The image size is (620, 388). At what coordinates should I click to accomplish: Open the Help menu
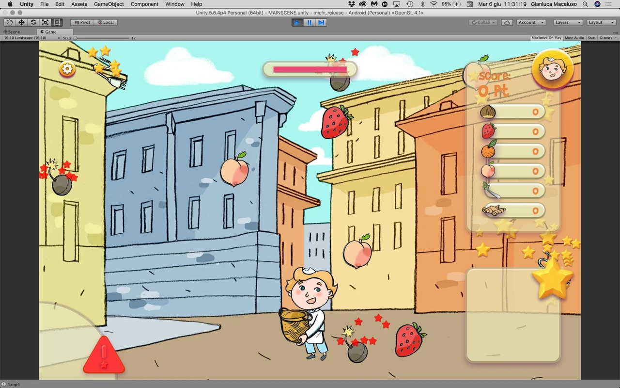(x=196, y=4)
